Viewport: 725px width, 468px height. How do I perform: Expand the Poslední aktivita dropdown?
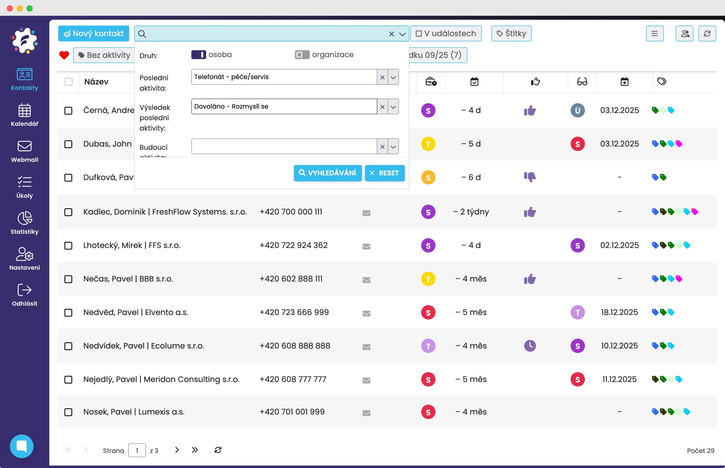pos(393,77)
